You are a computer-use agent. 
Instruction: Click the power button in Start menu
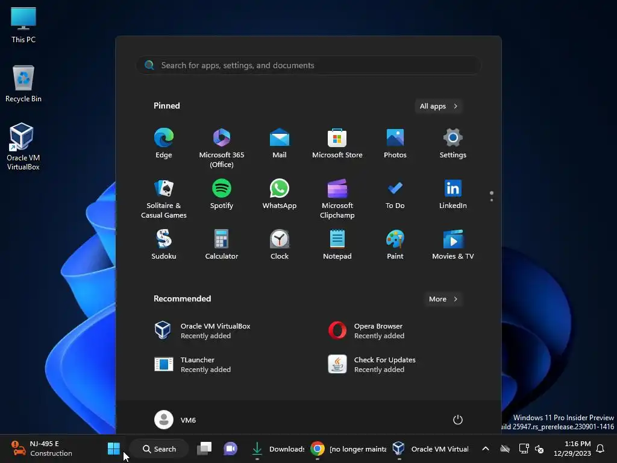coord(458,420)
